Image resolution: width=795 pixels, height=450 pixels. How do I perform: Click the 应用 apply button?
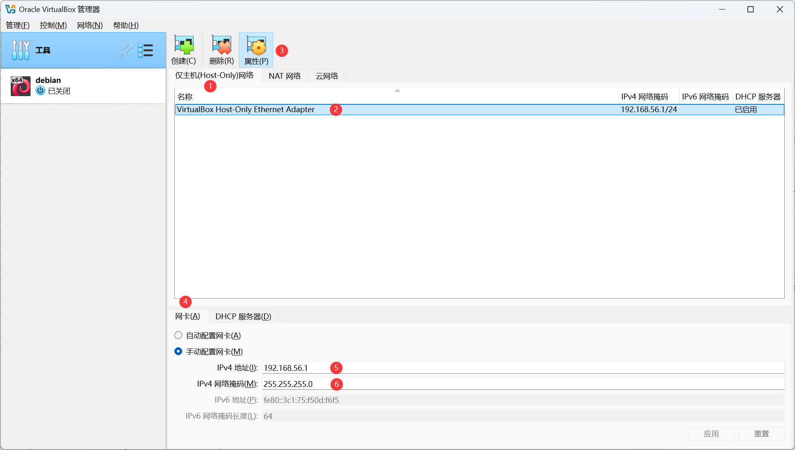711,434
